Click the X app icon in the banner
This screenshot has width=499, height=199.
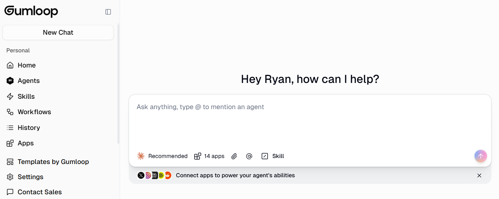click(x=141, y=175)
